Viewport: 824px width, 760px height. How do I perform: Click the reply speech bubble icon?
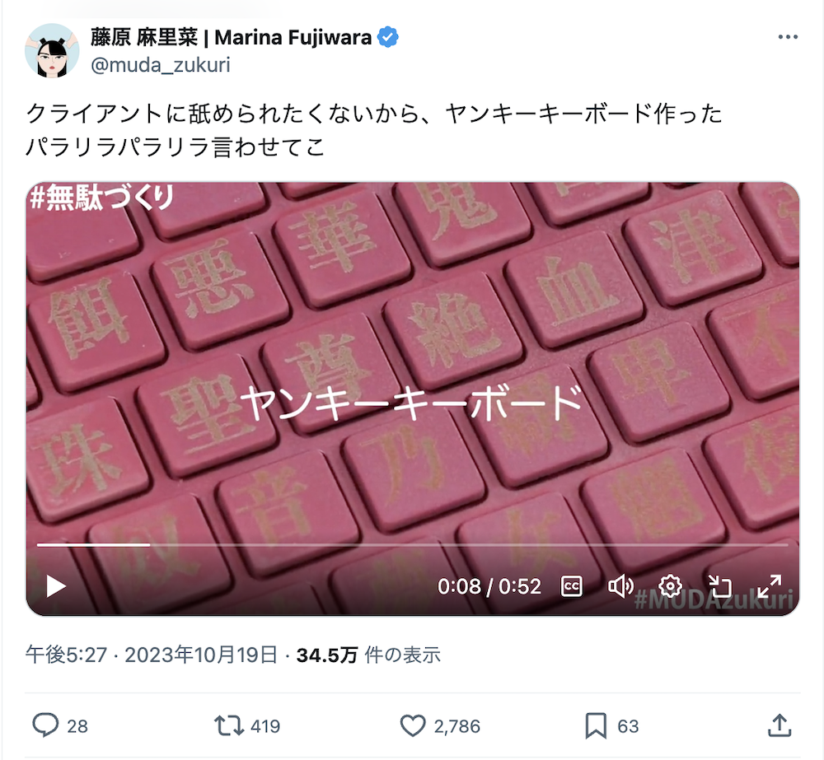tap(45, 725)
